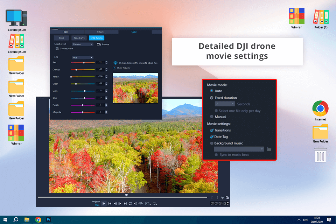The image size is (336, 224).
Task: Show hidden system tray icons chevron
Action: pos(299,220)
